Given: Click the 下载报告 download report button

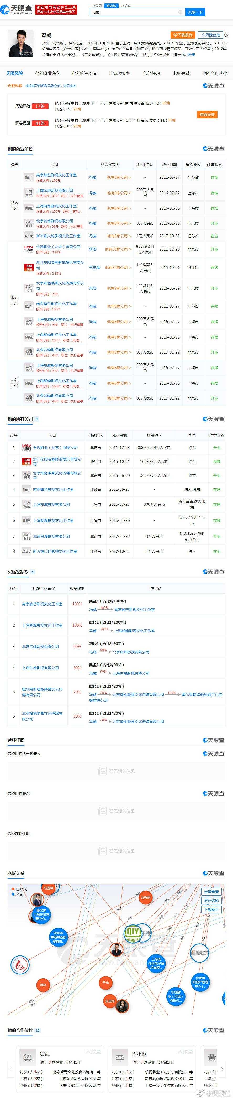Looking at the screenshot, I should 183,35.
